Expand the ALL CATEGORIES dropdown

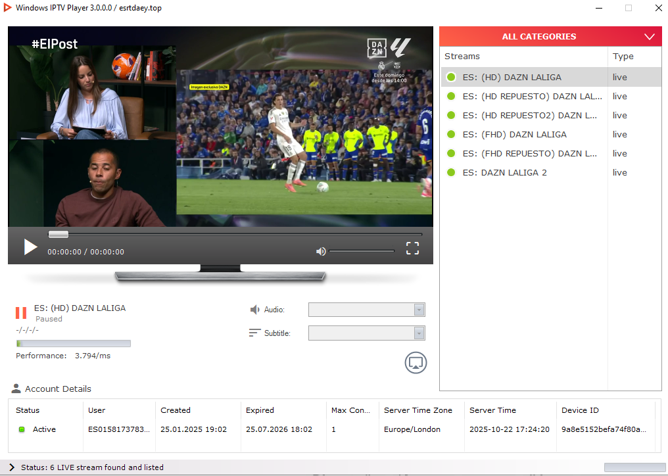(650, 37)
